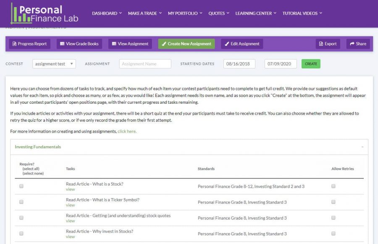Enable Allow Retries for Why invest in Stocks?
Viewport: 378px width, 244px height.
click(x=333, y=234)
